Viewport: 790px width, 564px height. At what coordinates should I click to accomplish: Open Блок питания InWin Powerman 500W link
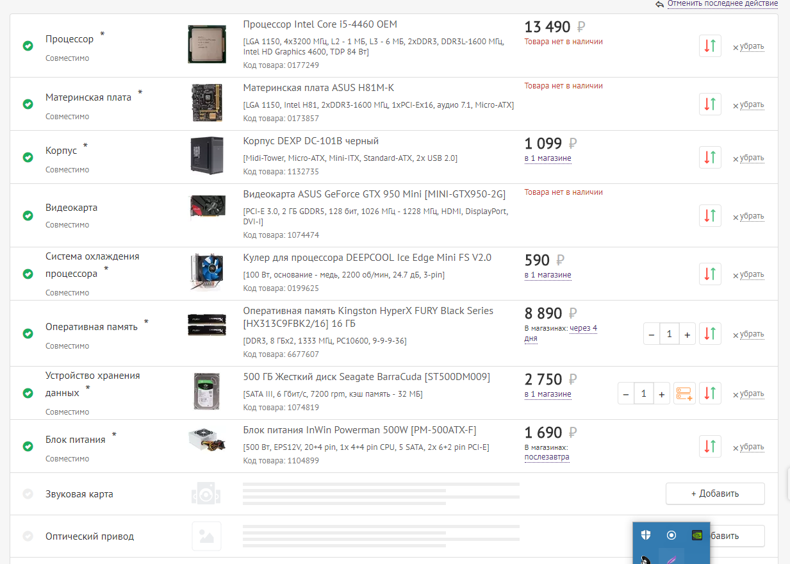tap(359, 430)
